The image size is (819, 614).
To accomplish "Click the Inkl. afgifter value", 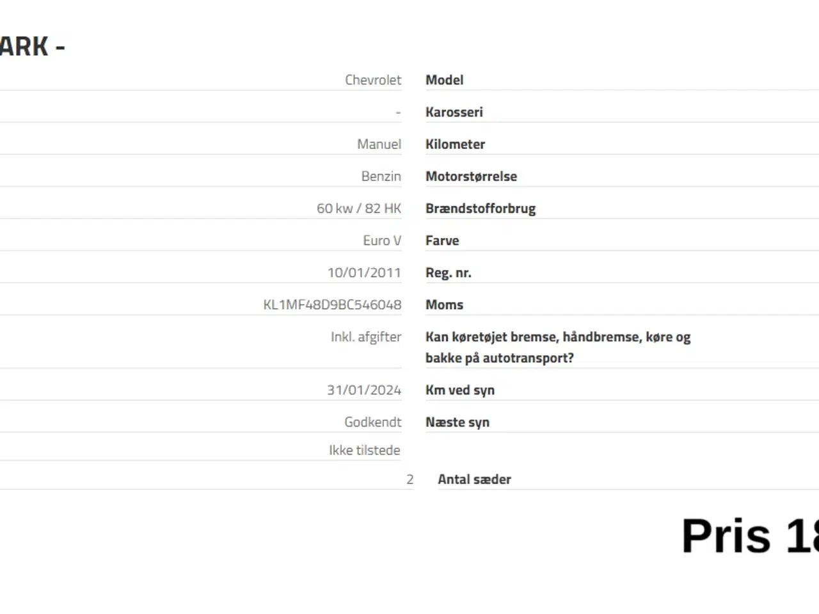I will click(365, 336).
